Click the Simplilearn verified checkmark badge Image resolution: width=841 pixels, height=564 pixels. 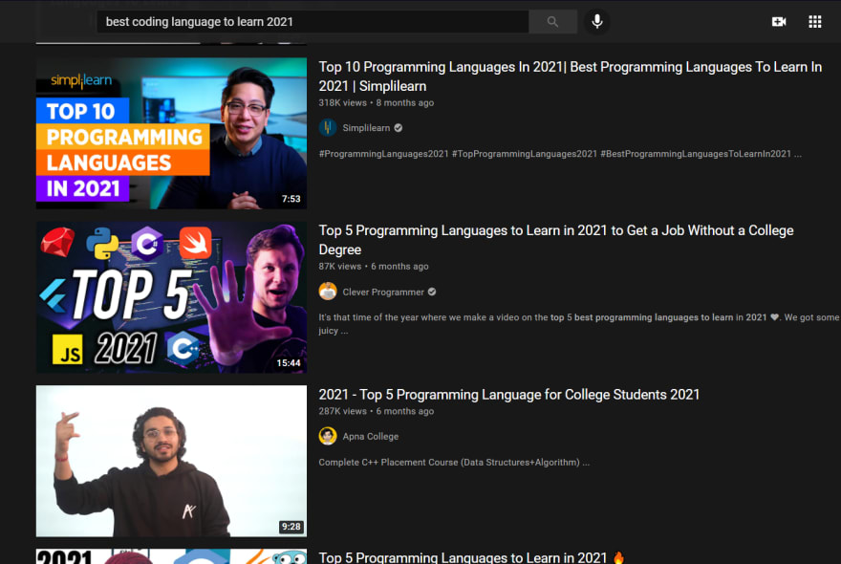click(398, 128)
